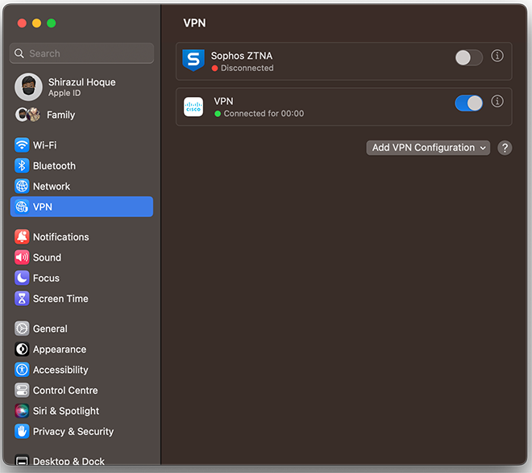
Task: Open Notifications settings pane
Action: (60, 237)
